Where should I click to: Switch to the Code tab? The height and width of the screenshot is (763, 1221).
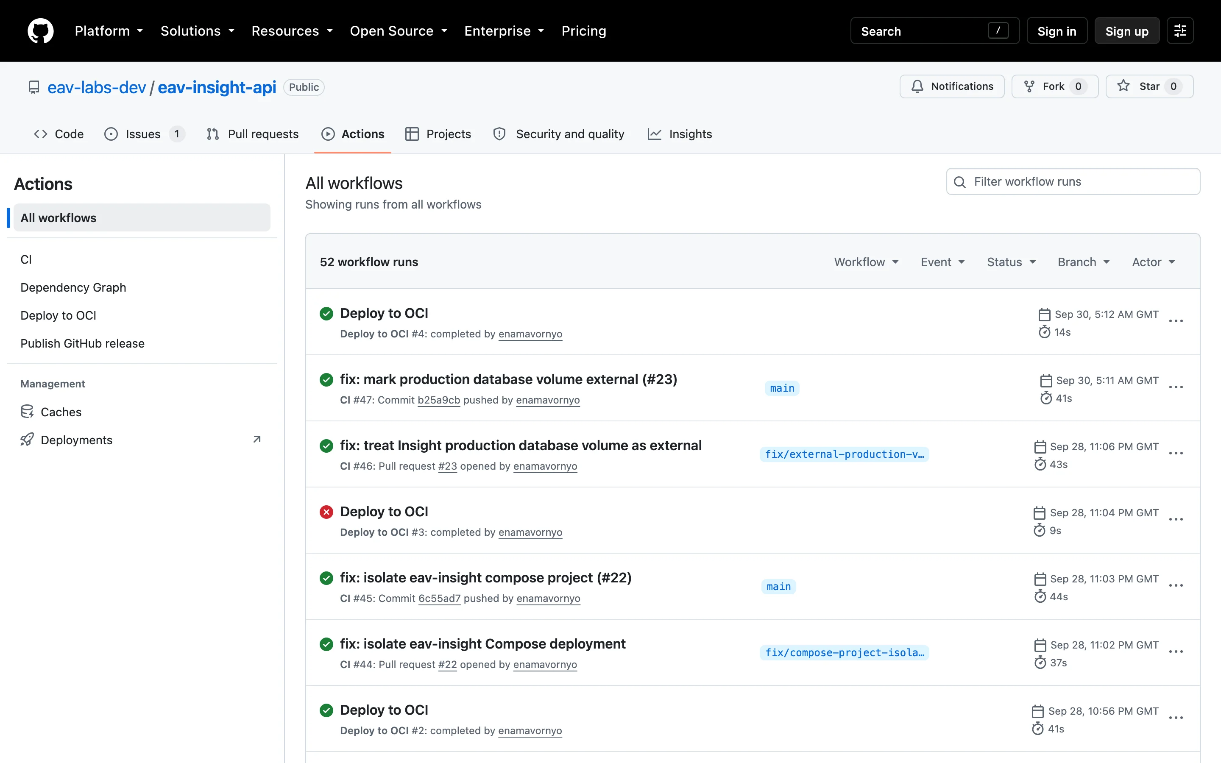pyautogui.click(x=59, y=134)
